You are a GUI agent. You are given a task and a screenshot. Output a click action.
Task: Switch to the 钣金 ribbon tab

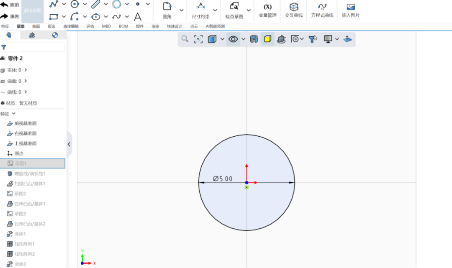click(x=51, y=26)
